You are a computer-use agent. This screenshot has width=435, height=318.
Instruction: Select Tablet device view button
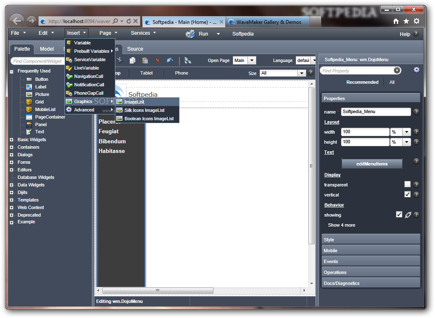(146, 73)
